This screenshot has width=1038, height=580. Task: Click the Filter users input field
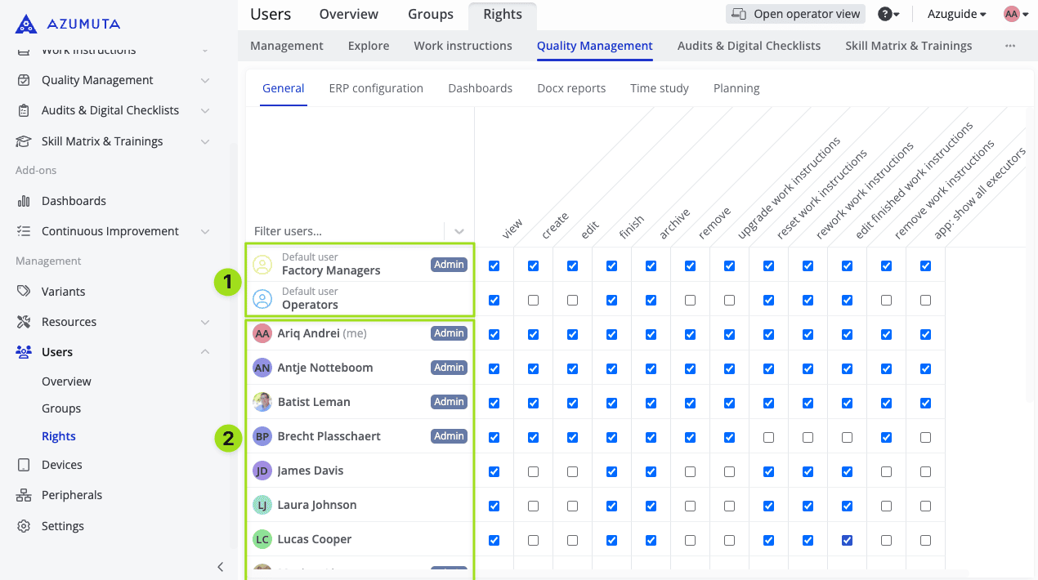pos(343,231)
